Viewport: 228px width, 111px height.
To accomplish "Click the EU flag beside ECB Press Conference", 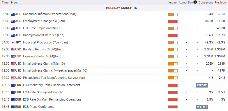I will coord(13,107).
